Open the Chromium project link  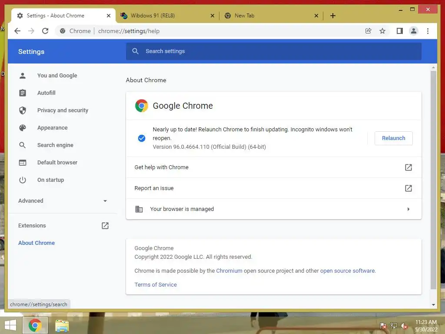tap(229, 271)
